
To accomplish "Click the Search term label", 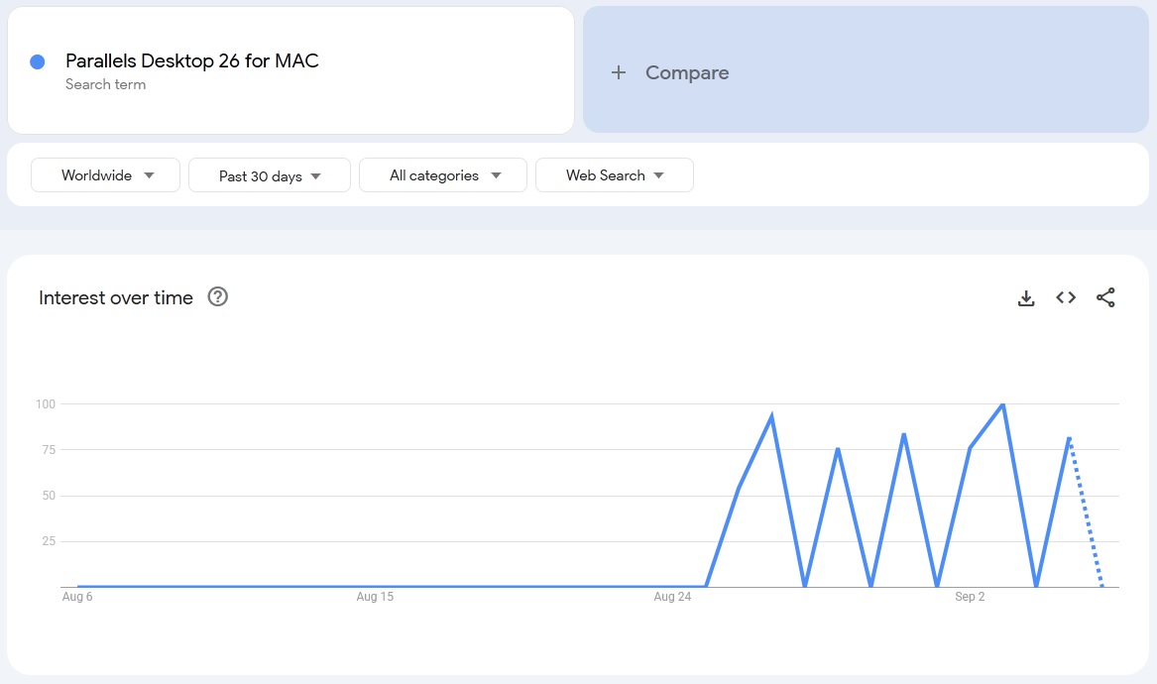I will point(105,84).
